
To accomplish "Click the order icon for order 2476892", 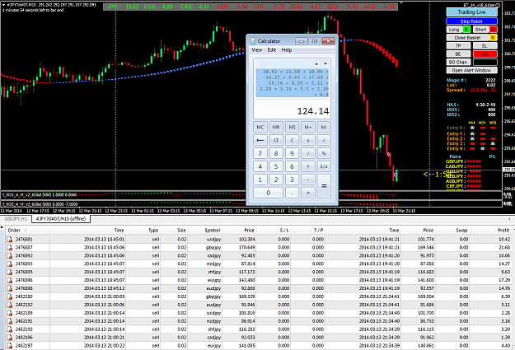I will (x=10, y=256).
